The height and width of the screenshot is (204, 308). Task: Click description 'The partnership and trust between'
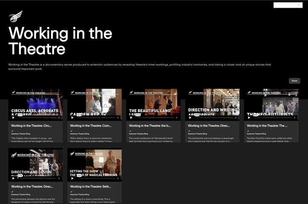click(211, 140)
